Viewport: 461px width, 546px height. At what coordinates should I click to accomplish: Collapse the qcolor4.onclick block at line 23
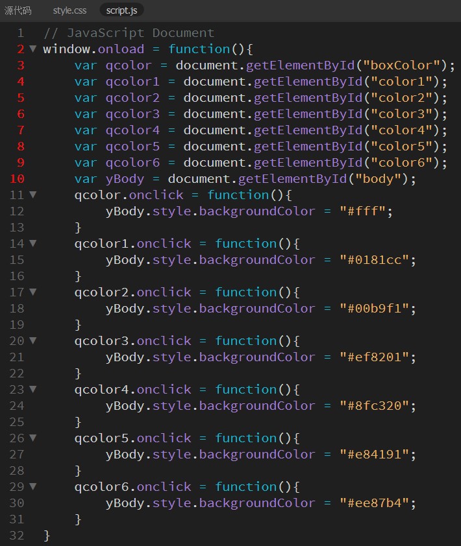(x=32, y=389)
